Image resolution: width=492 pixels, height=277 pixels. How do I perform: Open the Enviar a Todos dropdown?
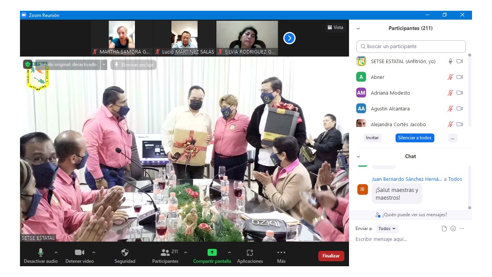387,229
